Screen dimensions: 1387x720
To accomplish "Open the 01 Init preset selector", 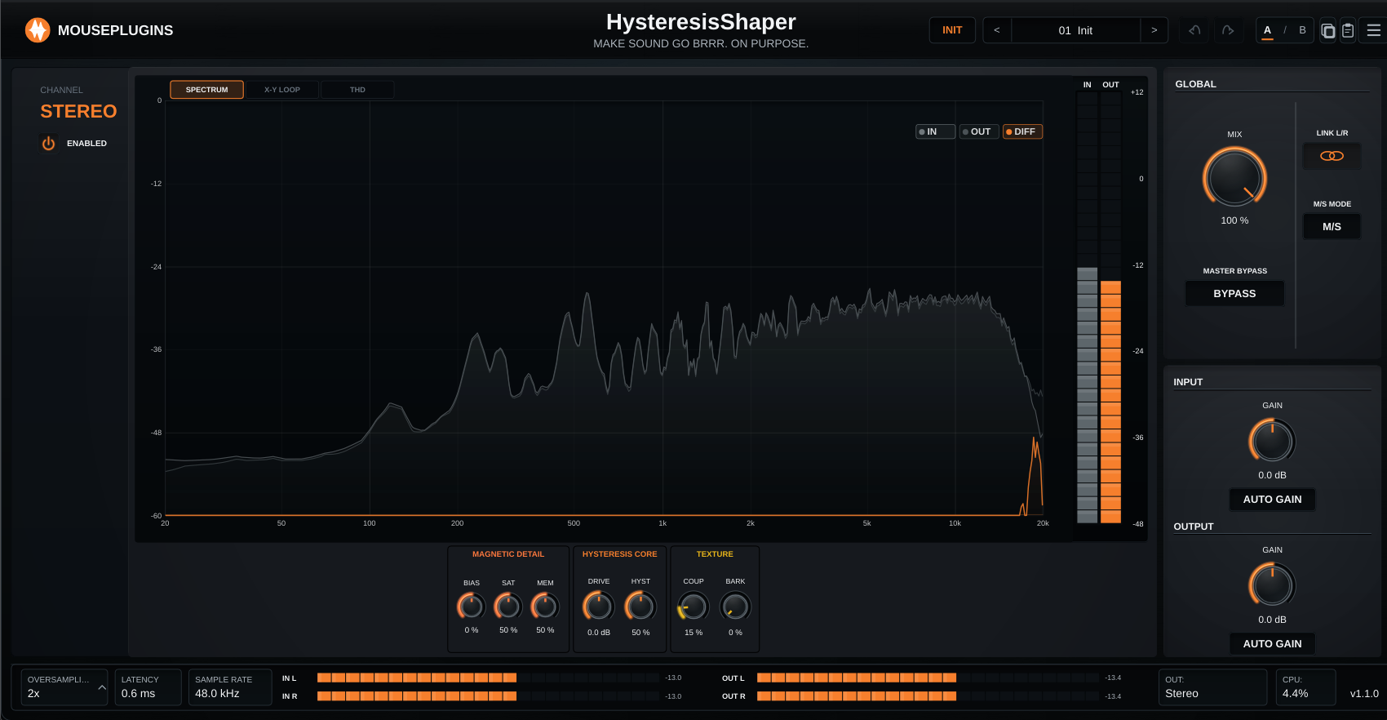I will (x=1075, y=30).
